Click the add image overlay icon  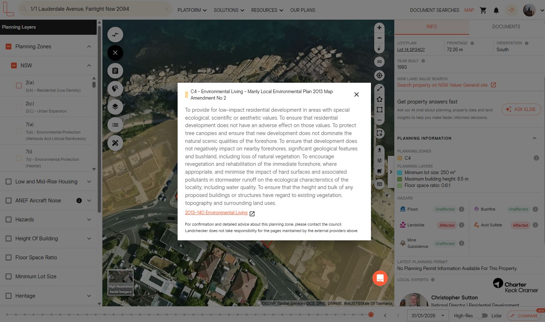379,171
